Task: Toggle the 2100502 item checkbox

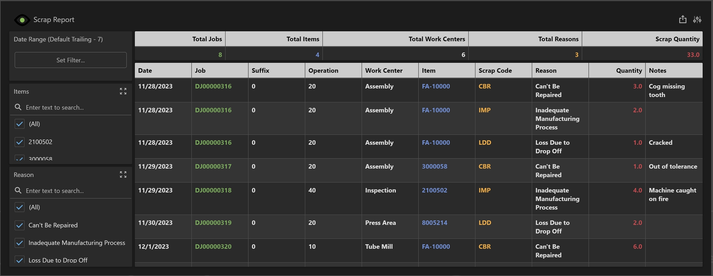Action: click(20, 142)
